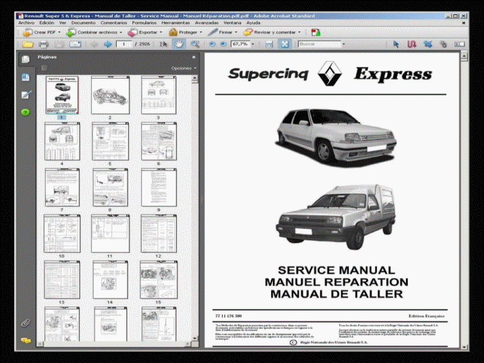Select page 2 thumbnail

[x=110, y=95]
